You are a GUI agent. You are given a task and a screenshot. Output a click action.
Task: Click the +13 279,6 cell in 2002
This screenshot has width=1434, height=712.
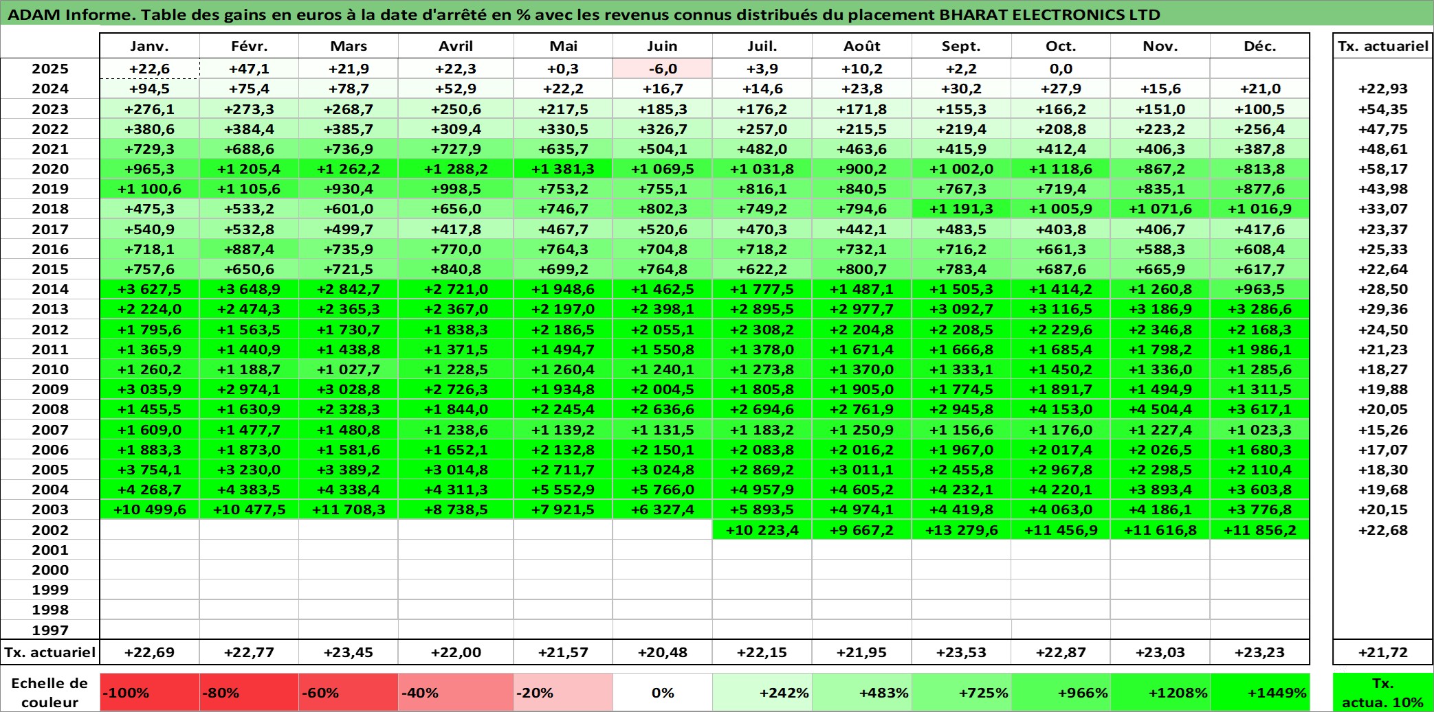(x=962, y=530)
